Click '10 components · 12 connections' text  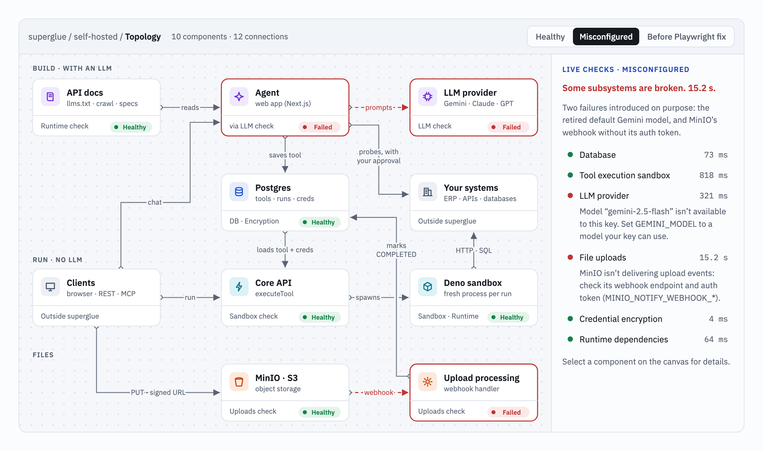pyautogui.click(x=230, y=37)
